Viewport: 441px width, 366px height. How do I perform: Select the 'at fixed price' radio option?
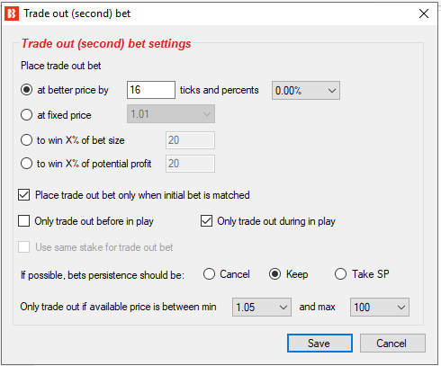coord(26,115)
